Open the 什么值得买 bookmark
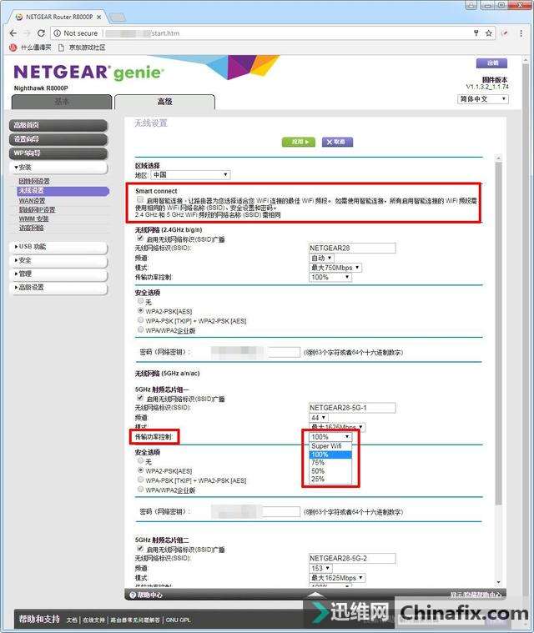 click(30, 48)
